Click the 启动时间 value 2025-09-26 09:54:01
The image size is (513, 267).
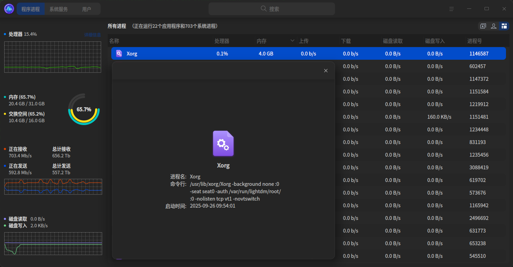click(x=212, y=206)
